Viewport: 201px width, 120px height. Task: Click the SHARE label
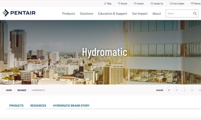click(x=160, y=90)
